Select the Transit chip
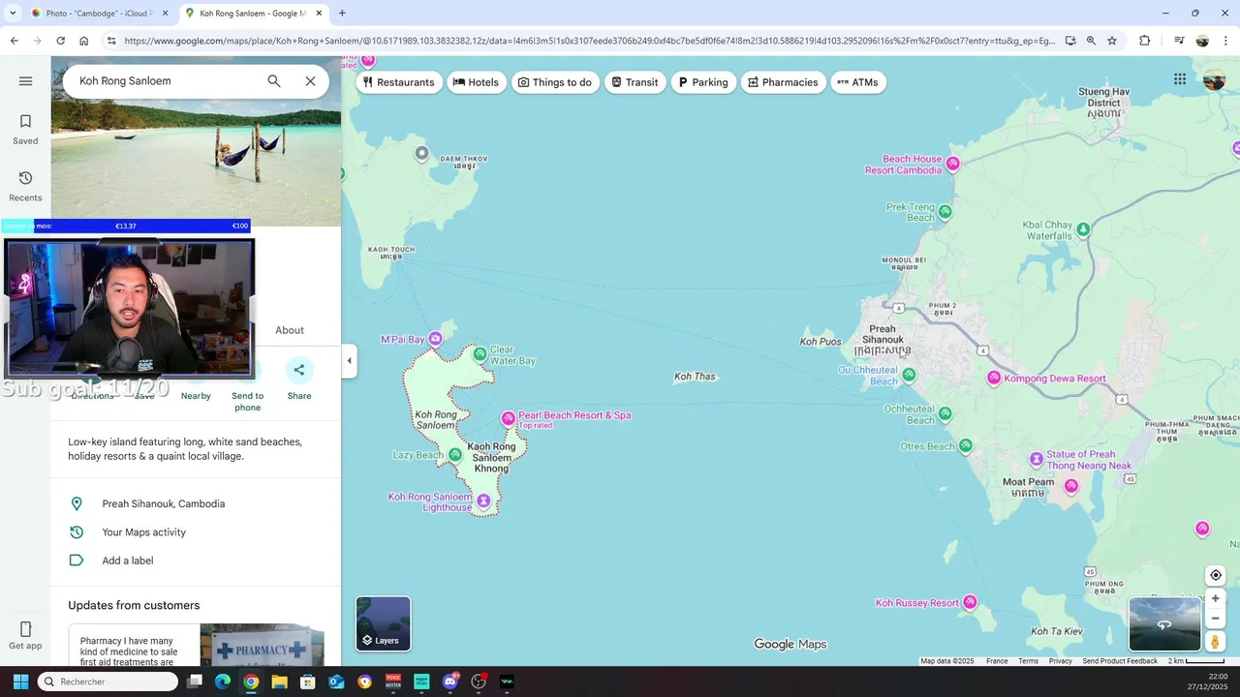Image resolution: width=1240 pixels, height=697 pixels. [635, 82]
